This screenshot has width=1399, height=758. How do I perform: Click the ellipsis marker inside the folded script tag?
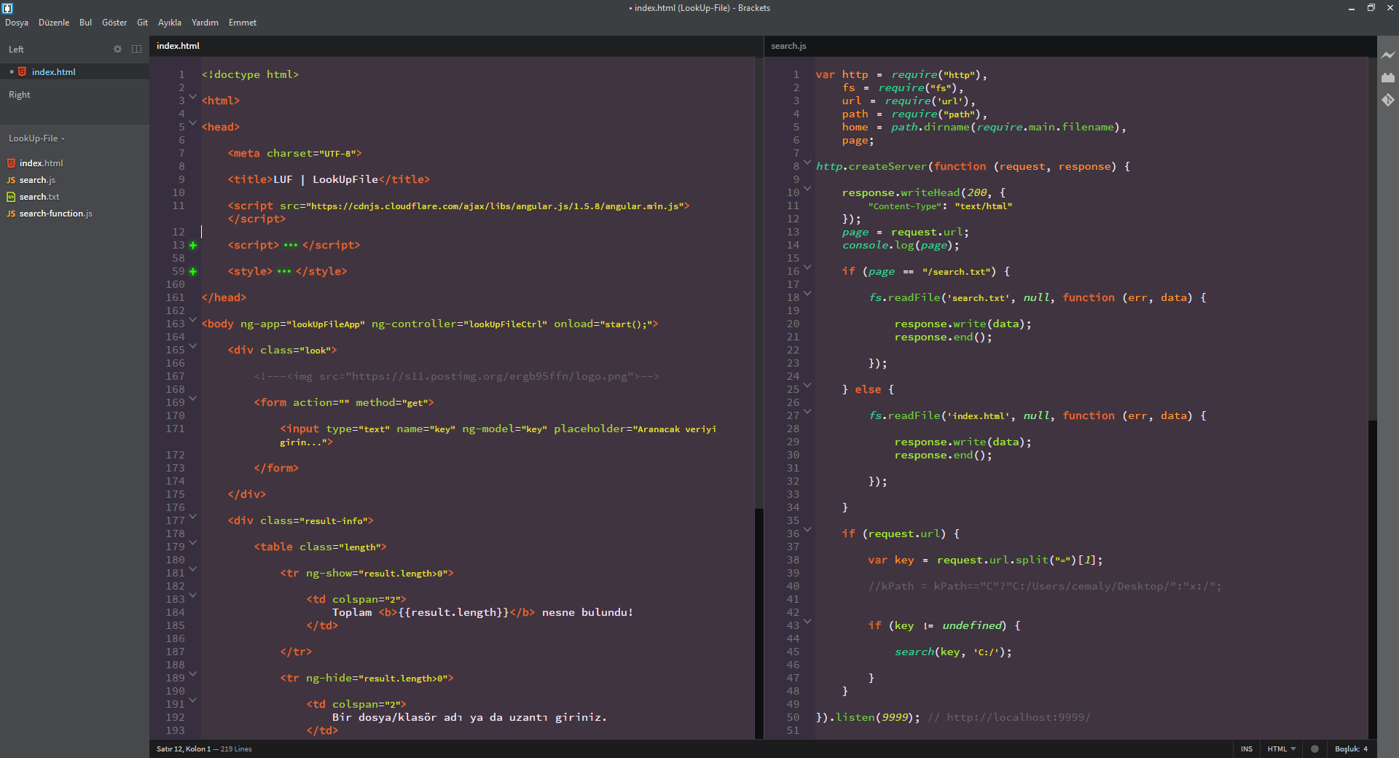[291, 246]
